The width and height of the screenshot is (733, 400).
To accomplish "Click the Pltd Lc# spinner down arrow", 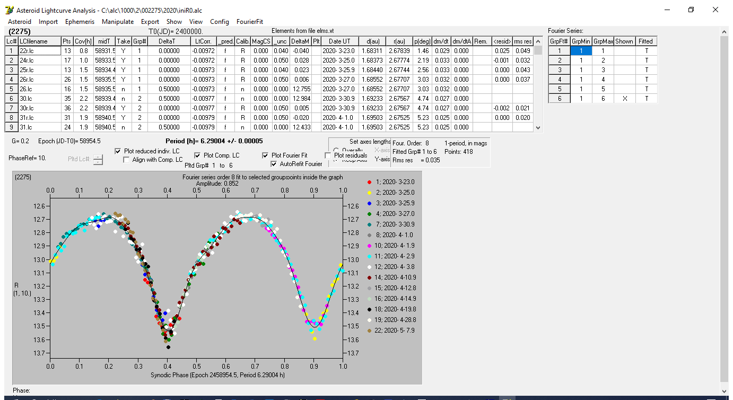I will pos(98,162).
